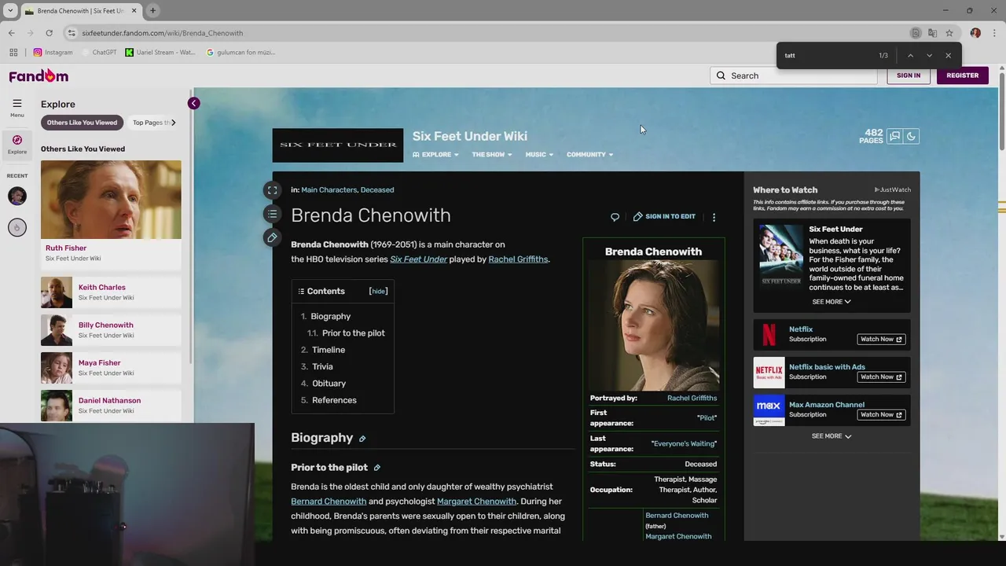Image resolution: width=1006 pixels, height=566 pixels.
Task: Edit the Biography section pencil icon
Action: 362,439
